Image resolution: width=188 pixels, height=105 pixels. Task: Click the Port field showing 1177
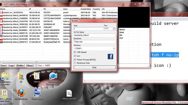(x=108, y=29)
